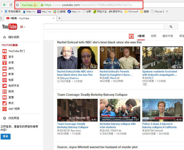The height and width of the screenshot is (150, 184).
Task: Open 音乐 category in sidebar
Action: (8, 57)
